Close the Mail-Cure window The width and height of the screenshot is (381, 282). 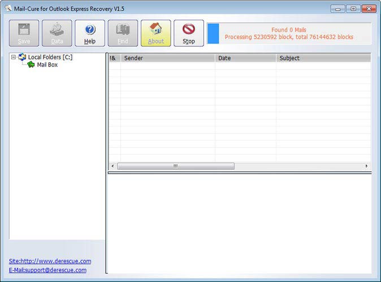click(x=369, y=9)
